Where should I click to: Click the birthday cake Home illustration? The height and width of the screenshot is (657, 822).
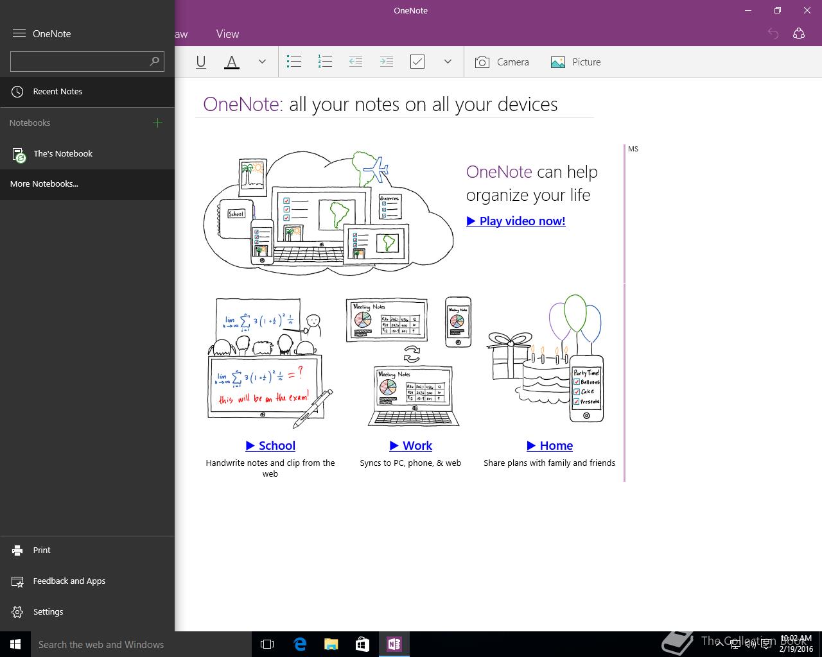[x=546, y=359]
